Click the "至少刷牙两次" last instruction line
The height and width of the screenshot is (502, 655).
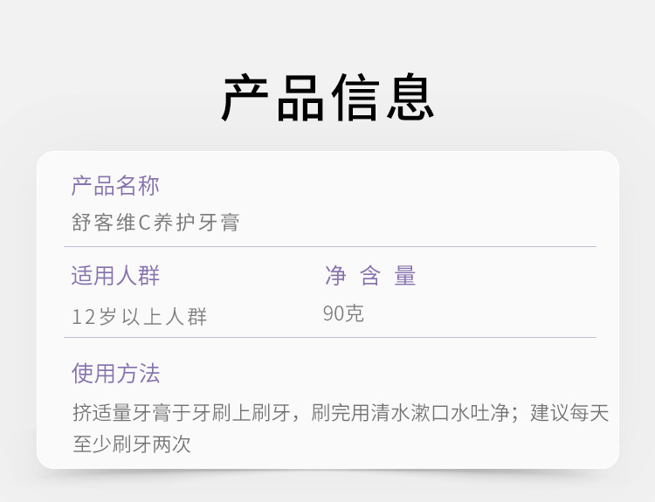(132, 444)
